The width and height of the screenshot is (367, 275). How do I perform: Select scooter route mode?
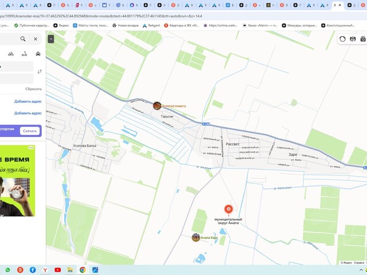[24, 54]
